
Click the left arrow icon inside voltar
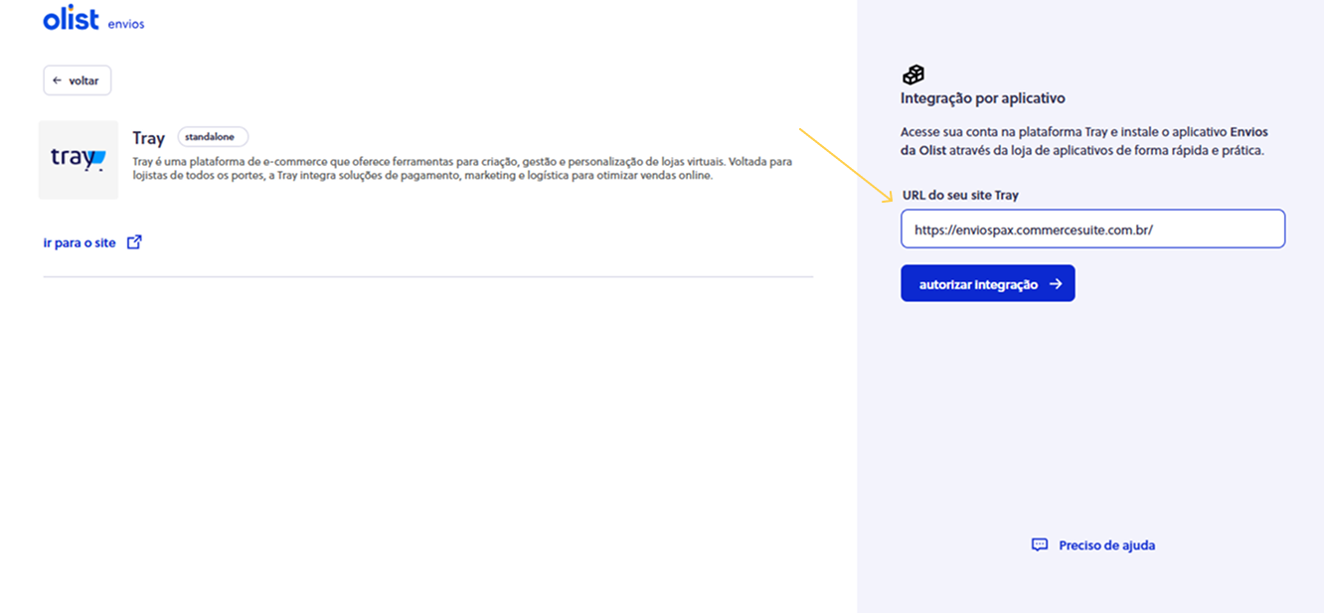(x=58, y=80)
